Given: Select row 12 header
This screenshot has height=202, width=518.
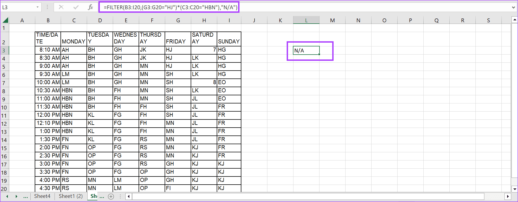Looking at the screenshot, I should click(x=4, y=124).
